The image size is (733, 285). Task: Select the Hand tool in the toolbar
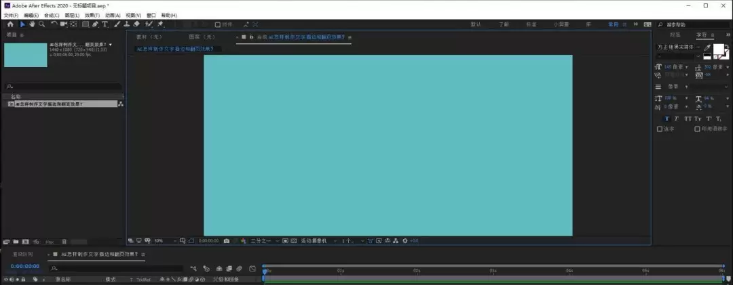(33, 24)
